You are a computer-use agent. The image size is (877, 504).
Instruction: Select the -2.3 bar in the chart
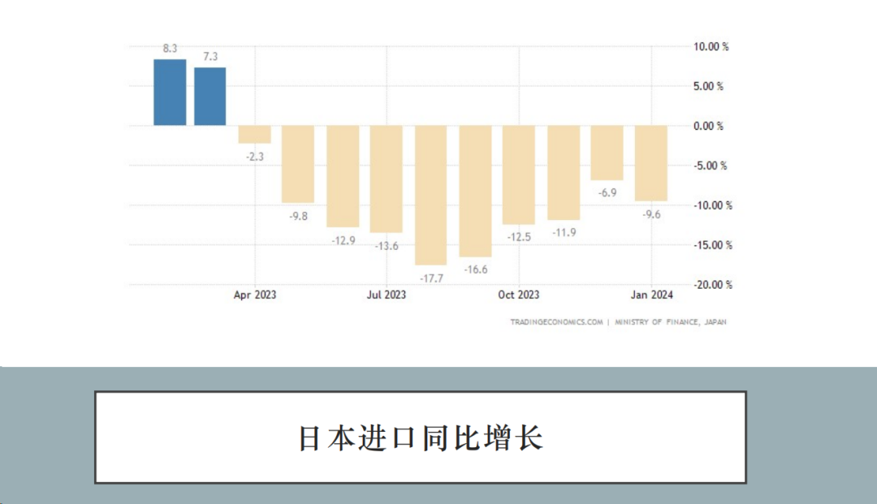tap(254, 134)
